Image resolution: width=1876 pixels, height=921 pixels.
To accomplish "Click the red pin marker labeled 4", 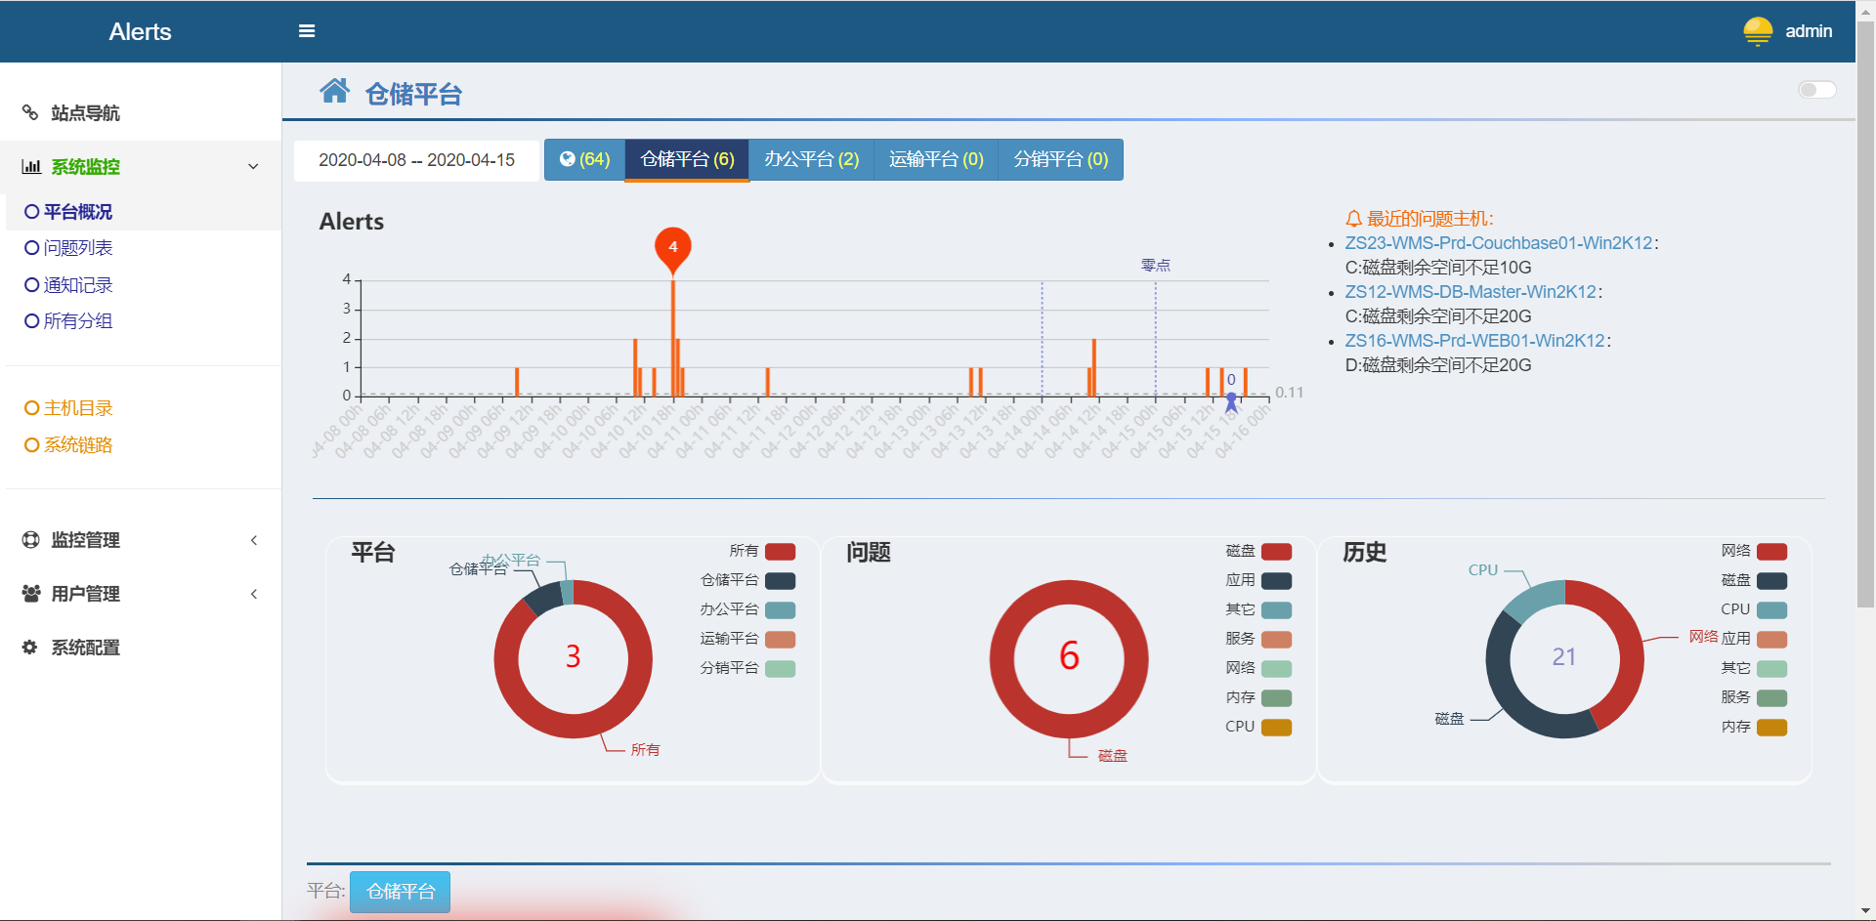I will pos(673,250).
